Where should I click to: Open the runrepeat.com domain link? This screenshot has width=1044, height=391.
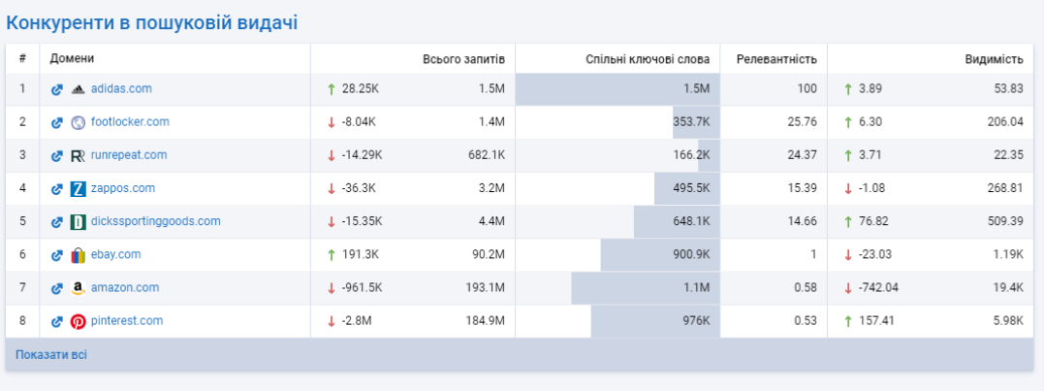pyautogui.click(x=129, y=155)
